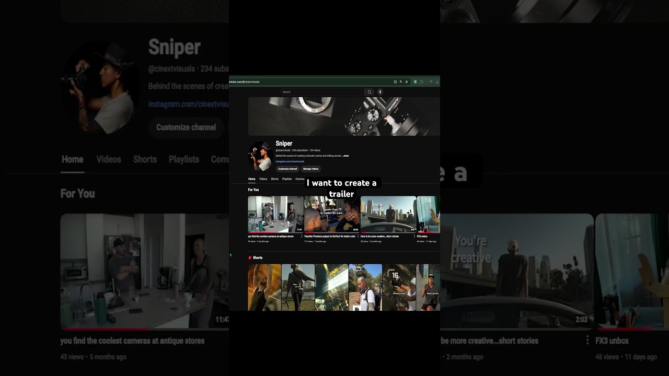
Task: Switch to the Shorts tab
Action: pyautogui.click(x=274, y=179)
